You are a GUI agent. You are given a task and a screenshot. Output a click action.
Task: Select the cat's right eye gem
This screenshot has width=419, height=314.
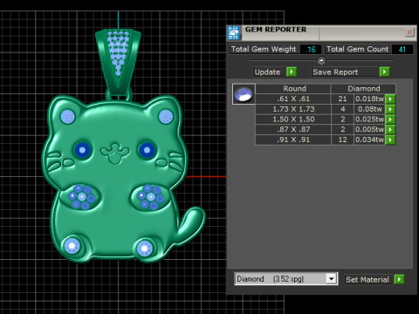[147, 150]
